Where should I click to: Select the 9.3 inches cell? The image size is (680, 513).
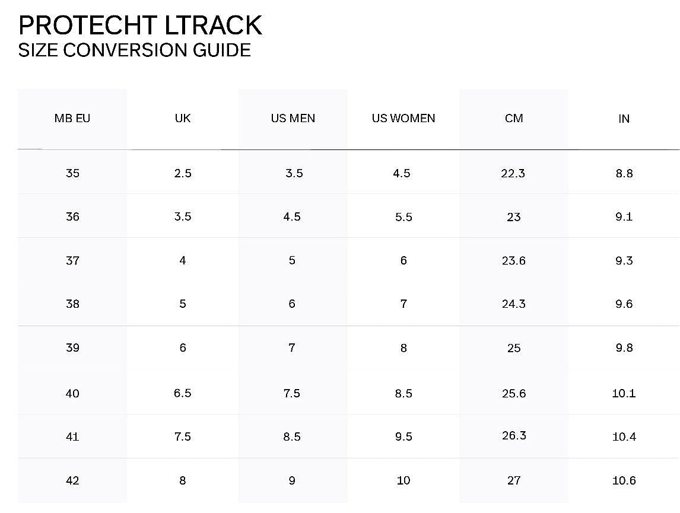[624, 260]
